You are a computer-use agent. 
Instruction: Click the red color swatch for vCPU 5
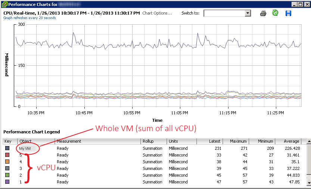[7, 155]
